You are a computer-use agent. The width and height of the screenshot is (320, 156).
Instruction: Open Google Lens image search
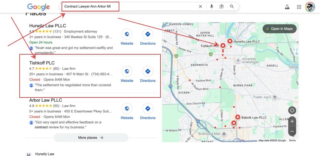click(x=222, y=7)
